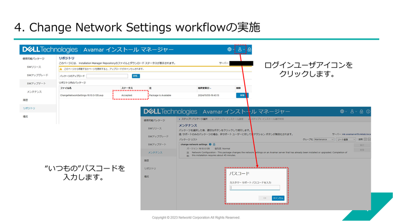Click the info icon in the Maintenance page header

tap(368, 111)
